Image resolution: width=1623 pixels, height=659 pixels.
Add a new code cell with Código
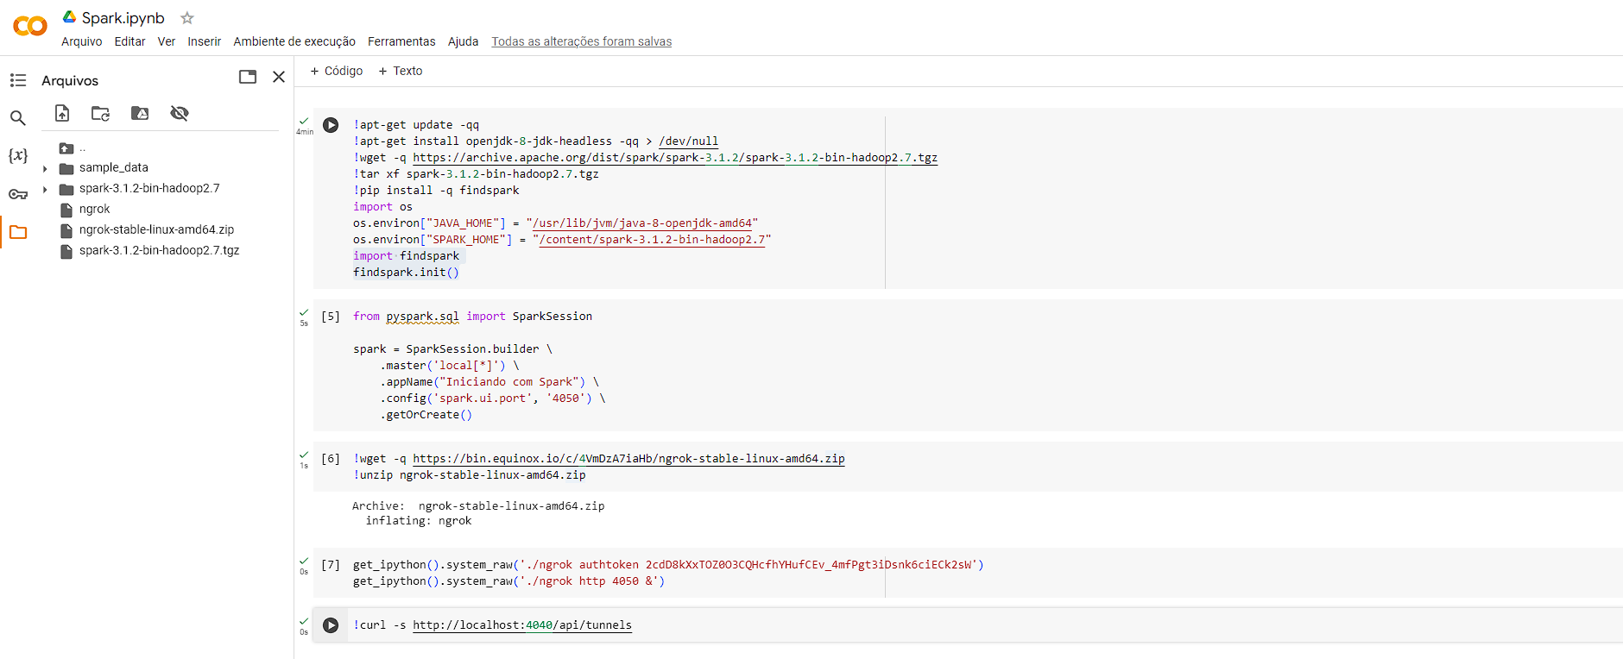(x=337, y=71)
